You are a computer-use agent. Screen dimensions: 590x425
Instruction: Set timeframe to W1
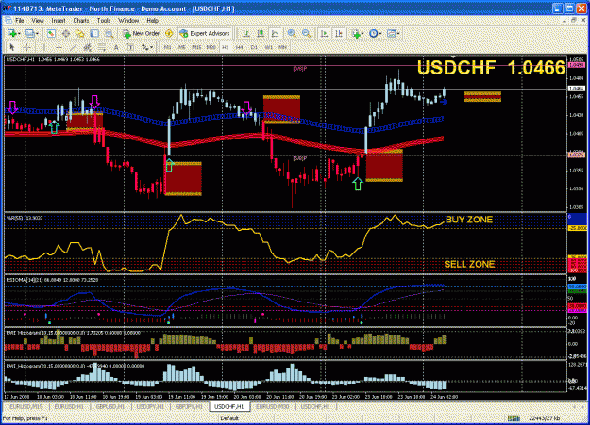tap(268, 47)
